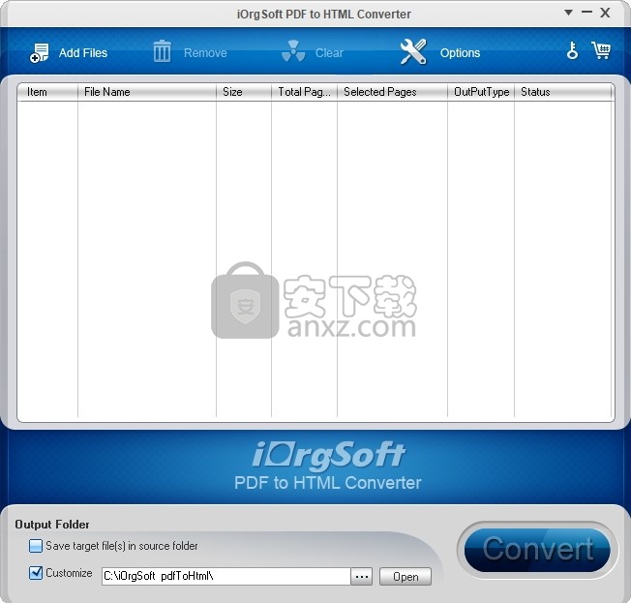Viewport: 631px width, 603px height.
Task: Click the Open folder button
Action: pyautogui.click(x=406, y=577)
